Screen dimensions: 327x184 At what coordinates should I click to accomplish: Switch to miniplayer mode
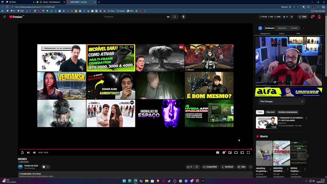pos(230,153)
